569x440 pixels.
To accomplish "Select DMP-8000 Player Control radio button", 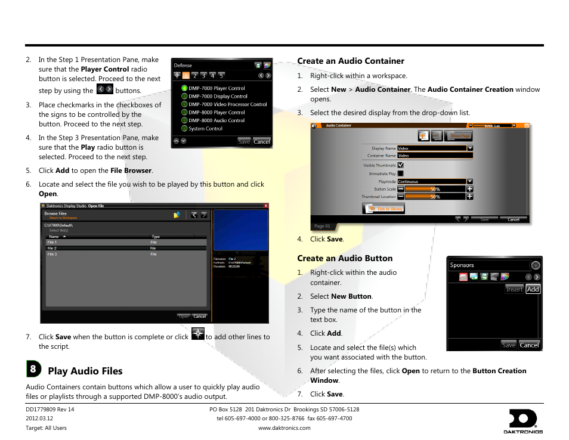I will click(184, 113).
